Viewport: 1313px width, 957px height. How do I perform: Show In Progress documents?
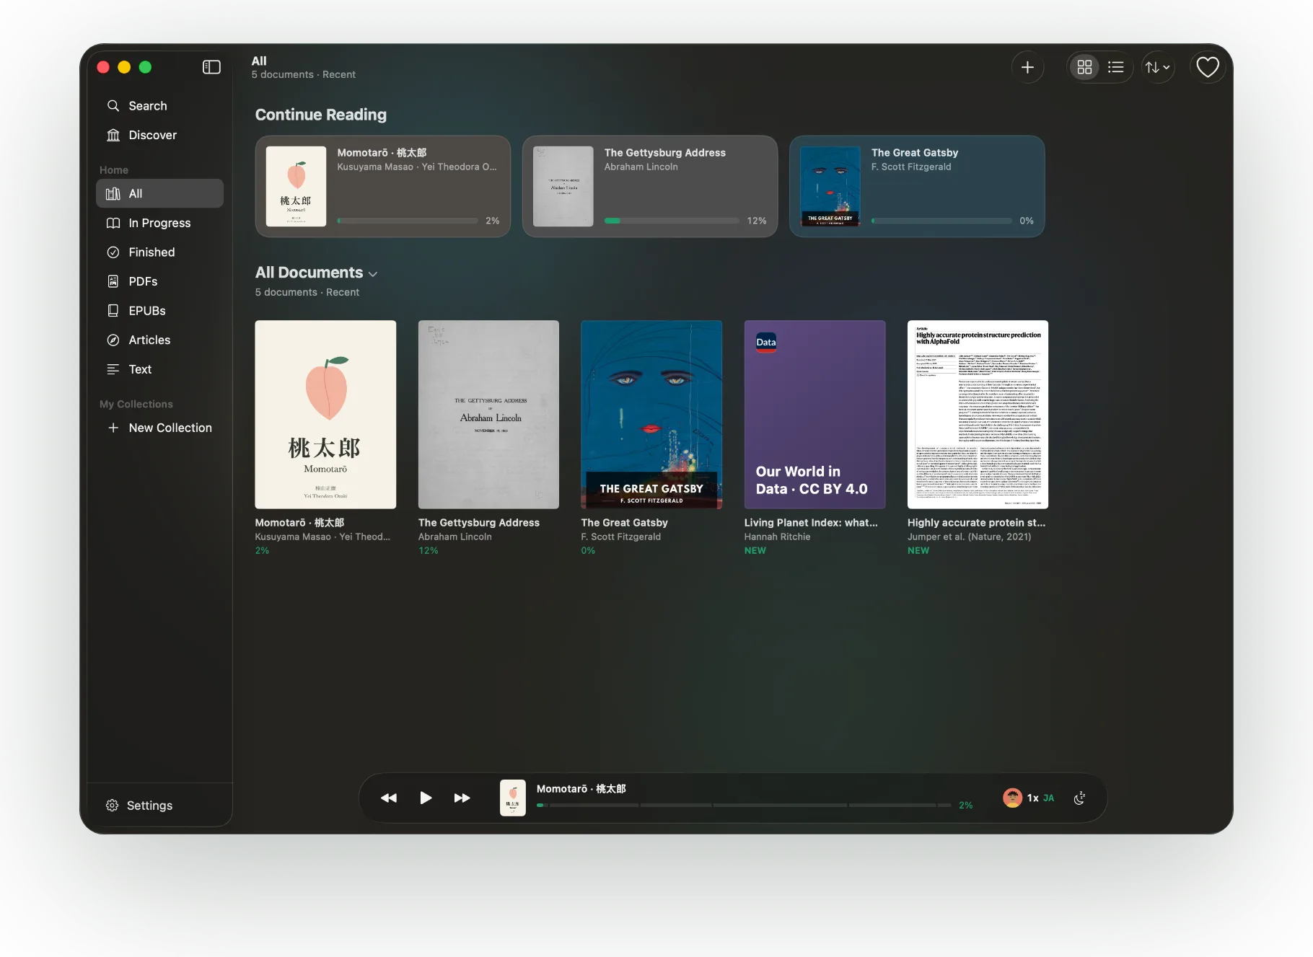click(159, 223)
